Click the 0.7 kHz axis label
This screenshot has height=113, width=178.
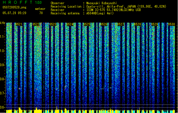[x=3, y=93]
